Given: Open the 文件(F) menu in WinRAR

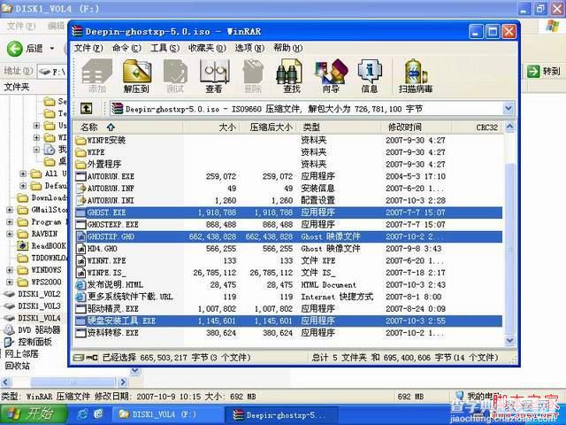Looking at the screenshot, I should [88, 48].
